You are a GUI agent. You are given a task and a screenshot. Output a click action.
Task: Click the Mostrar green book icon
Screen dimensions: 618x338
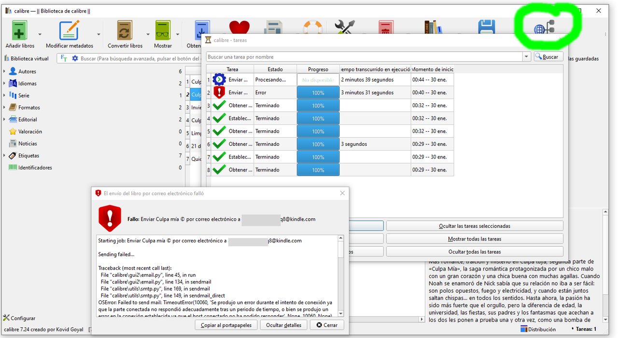163,30
